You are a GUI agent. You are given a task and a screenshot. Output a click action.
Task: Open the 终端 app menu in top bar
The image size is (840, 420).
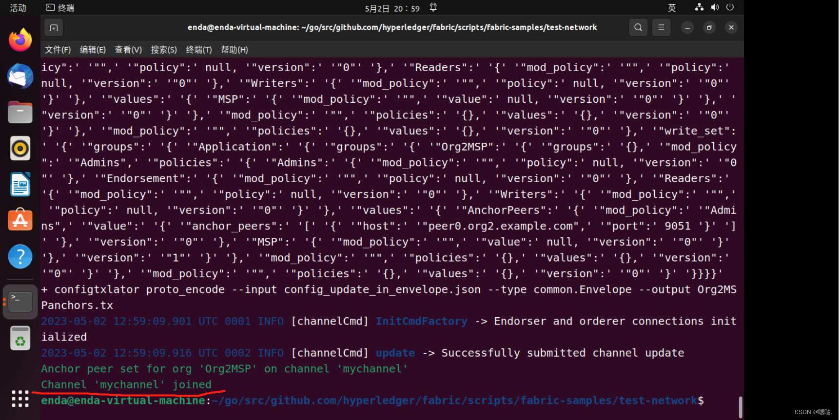point(60,8)
